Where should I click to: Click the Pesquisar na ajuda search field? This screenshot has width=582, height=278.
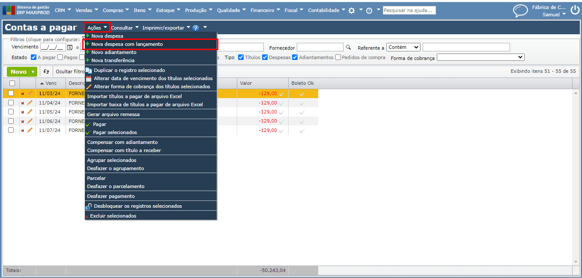click(x=409, y=10)
